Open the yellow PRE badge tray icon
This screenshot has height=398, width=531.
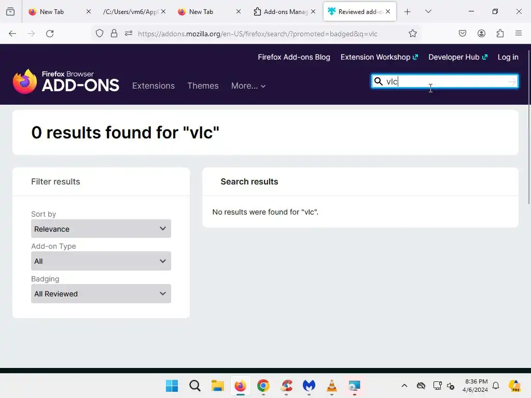tap(514, 386)
